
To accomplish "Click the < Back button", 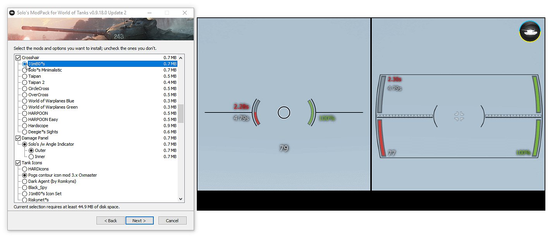I will tap(110, 221).
